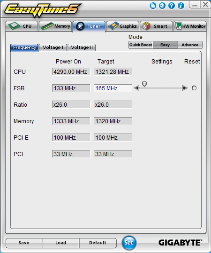Open the Memory tab
This screenshot has width=211, height=253.
pos(55,26)
